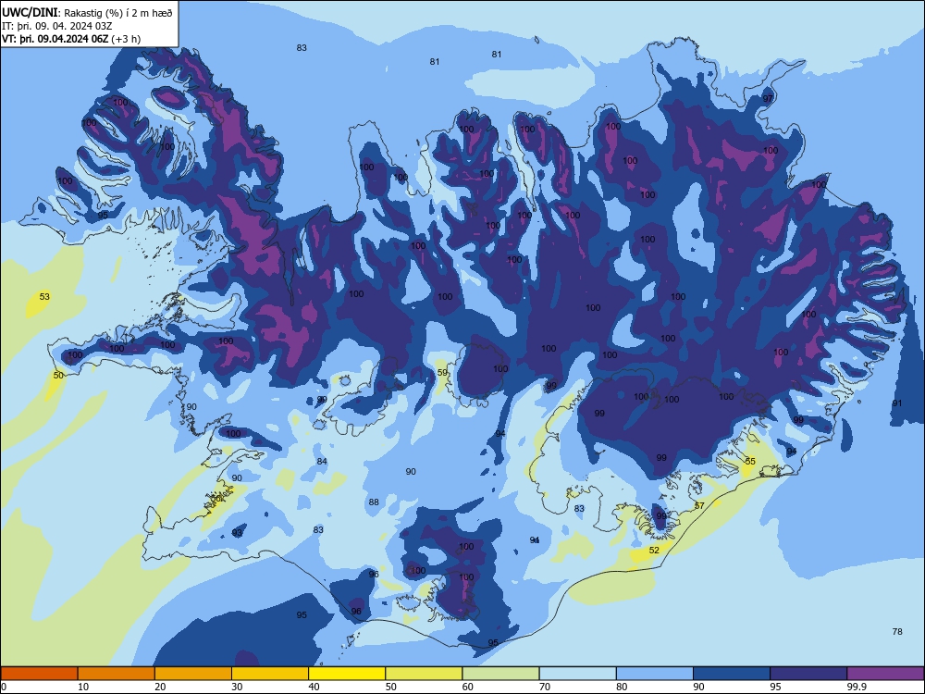Click the humidity value "53" on the map

(44, 296)
